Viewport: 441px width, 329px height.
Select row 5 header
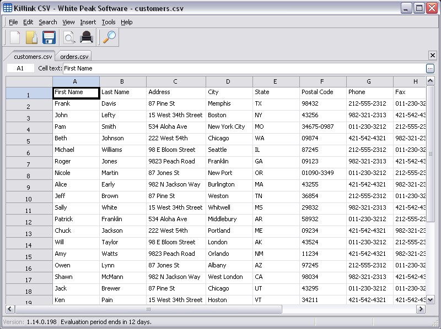(29, 140)
